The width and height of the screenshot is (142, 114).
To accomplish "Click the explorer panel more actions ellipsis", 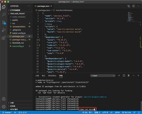I will point(29,6).
